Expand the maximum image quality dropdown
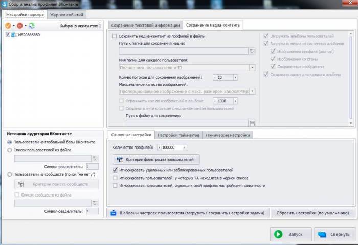Screen dimensions: 358x245 click(252, 92)
